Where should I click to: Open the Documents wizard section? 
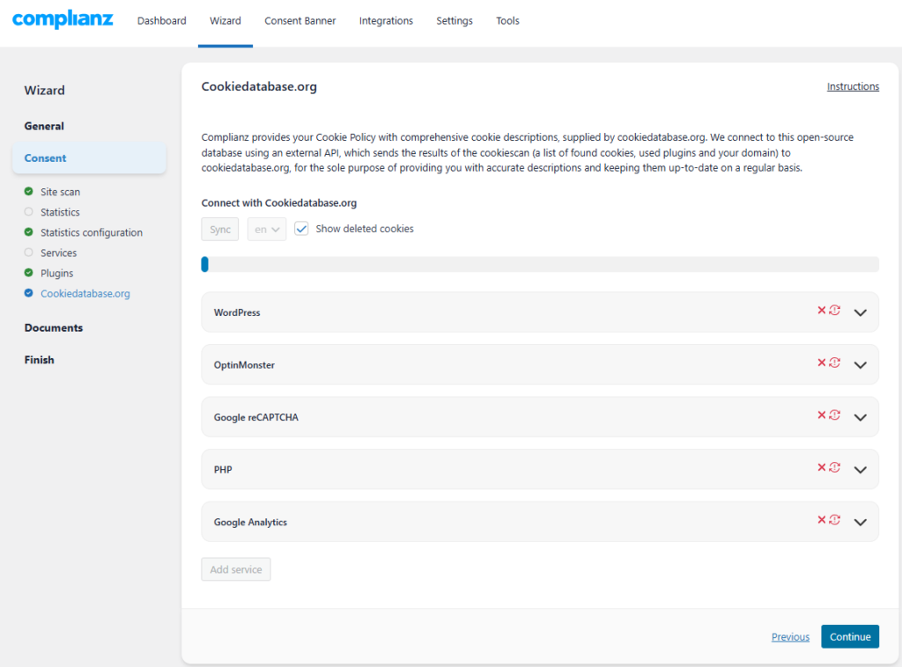(x=54, y=327)
